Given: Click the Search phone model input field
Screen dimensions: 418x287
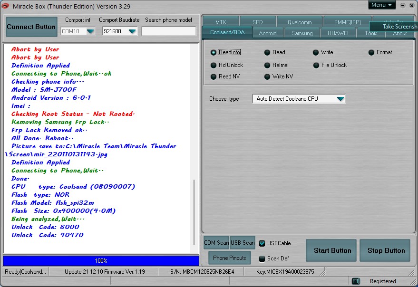Looking at the screenshot, I should [169, 31].
